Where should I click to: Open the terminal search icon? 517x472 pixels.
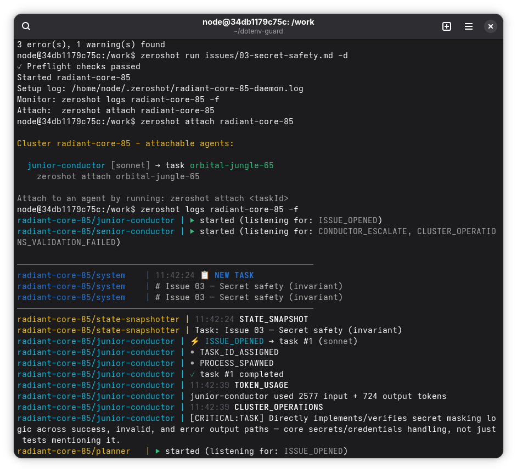point(26,26)
